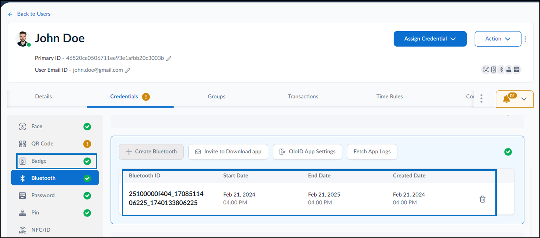Click the Password green check status icon

coord(87,196)
